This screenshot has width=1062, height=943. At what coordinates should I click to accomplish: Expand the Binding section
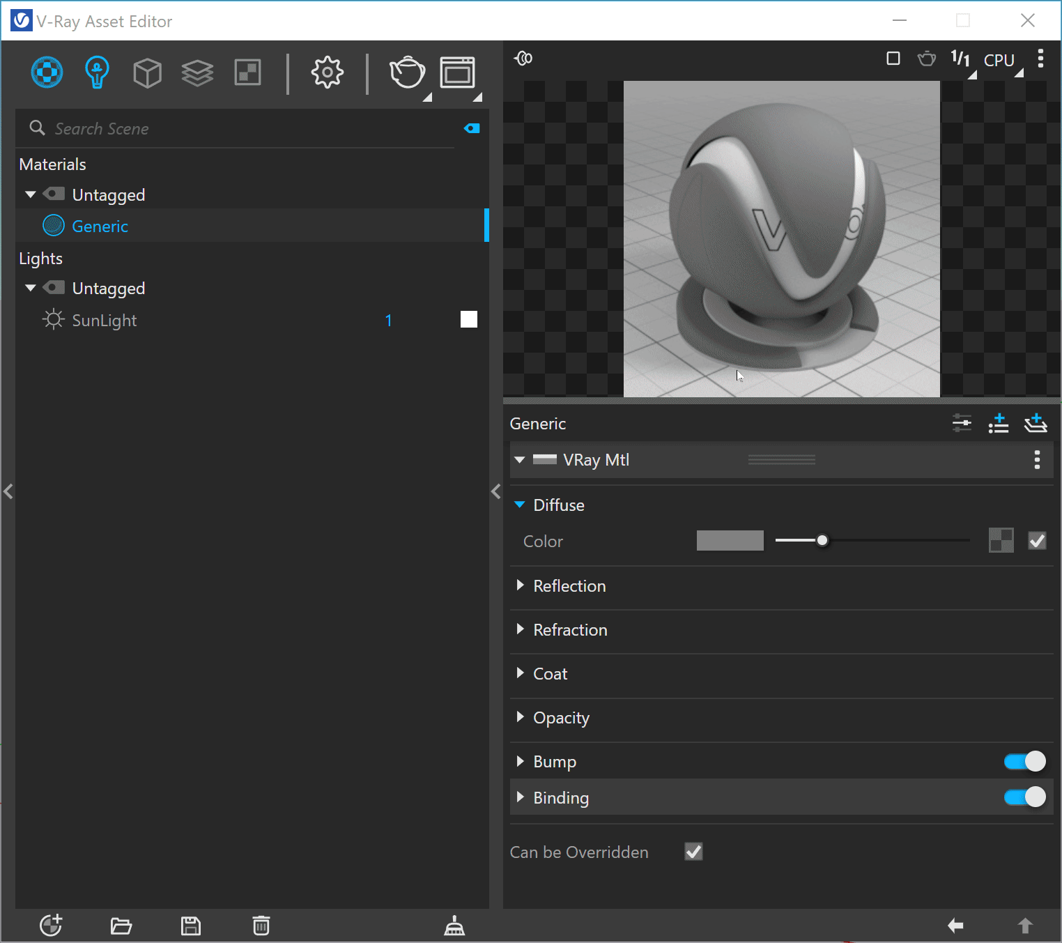click(x=520, y=797)
